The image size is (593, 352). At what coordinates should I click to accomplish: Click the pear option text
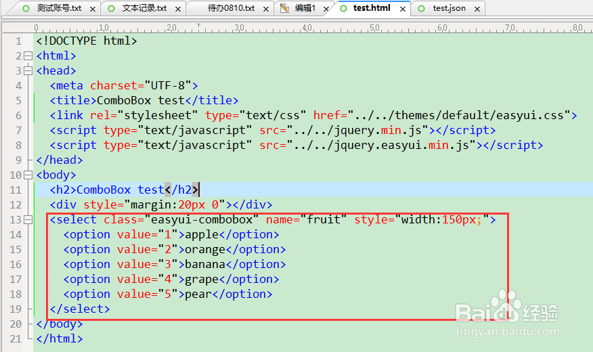tap(198, 294)
